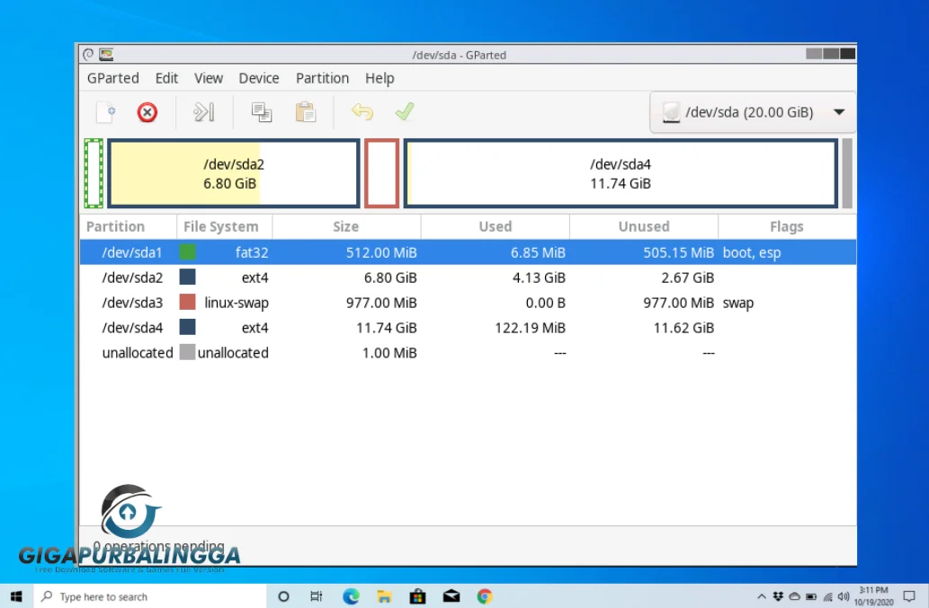Click the Paste partition toolbar icon
The width and height of the screenshot is (929, 608).
(306, 112)
